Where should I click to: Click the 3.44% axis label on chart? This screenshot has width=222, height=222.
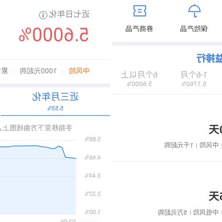point(93,176)
